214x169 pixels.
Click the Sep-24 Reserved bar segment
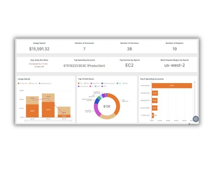pos(32,100)
